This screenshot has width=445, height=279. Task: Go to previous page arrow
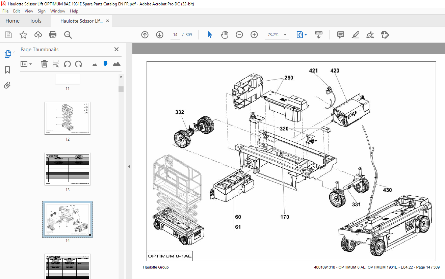[145, 35]
